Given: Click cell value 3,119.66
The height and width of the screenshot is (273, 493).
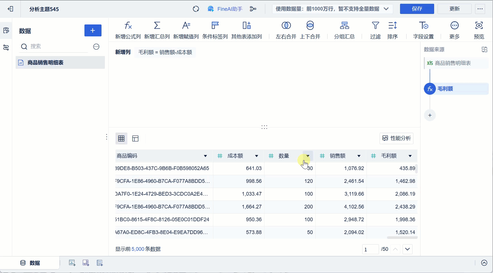Looking at the screenshot, I should coord(354,194).
